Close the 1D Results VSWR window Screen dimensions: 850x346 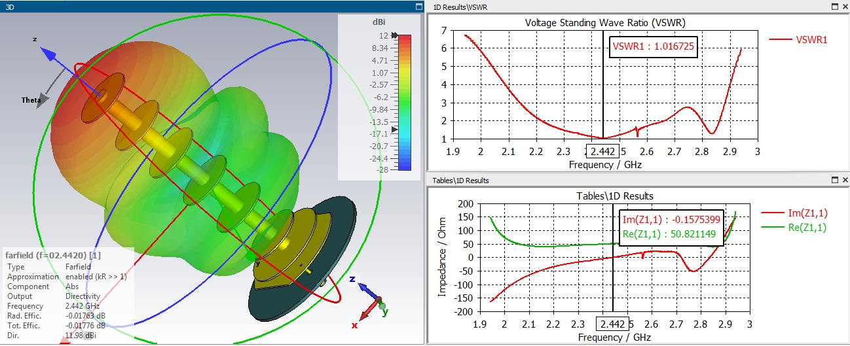[843, 6]
